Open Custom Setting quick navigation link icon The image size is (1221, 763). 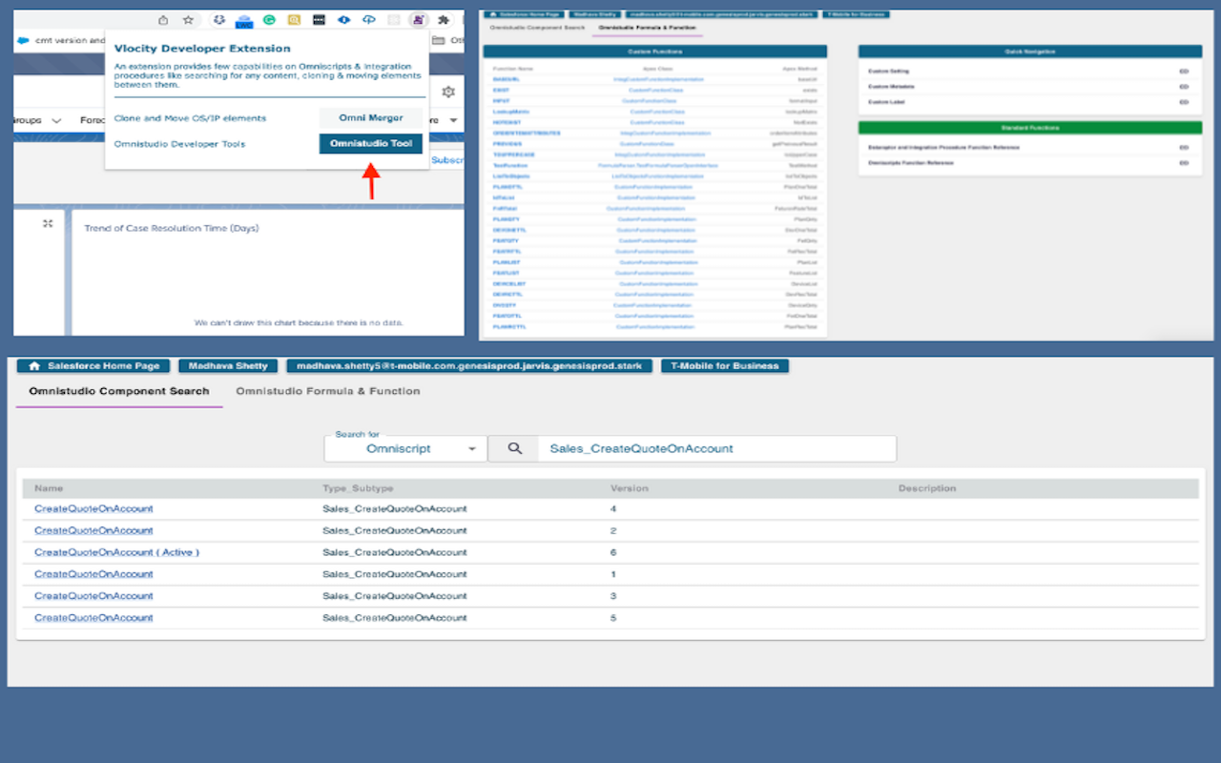pyautogui.click(x=1184, y=72)
